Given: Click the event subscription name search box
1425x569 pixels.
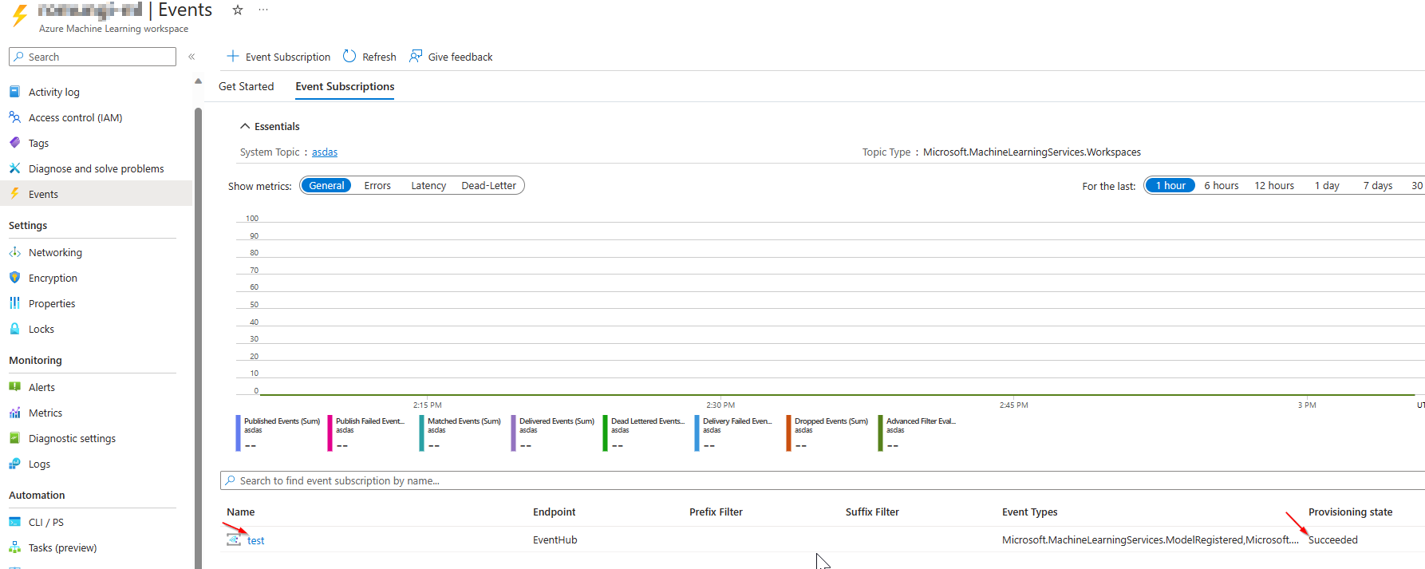Looking at the screenshot, I should [x=823, y=480].
